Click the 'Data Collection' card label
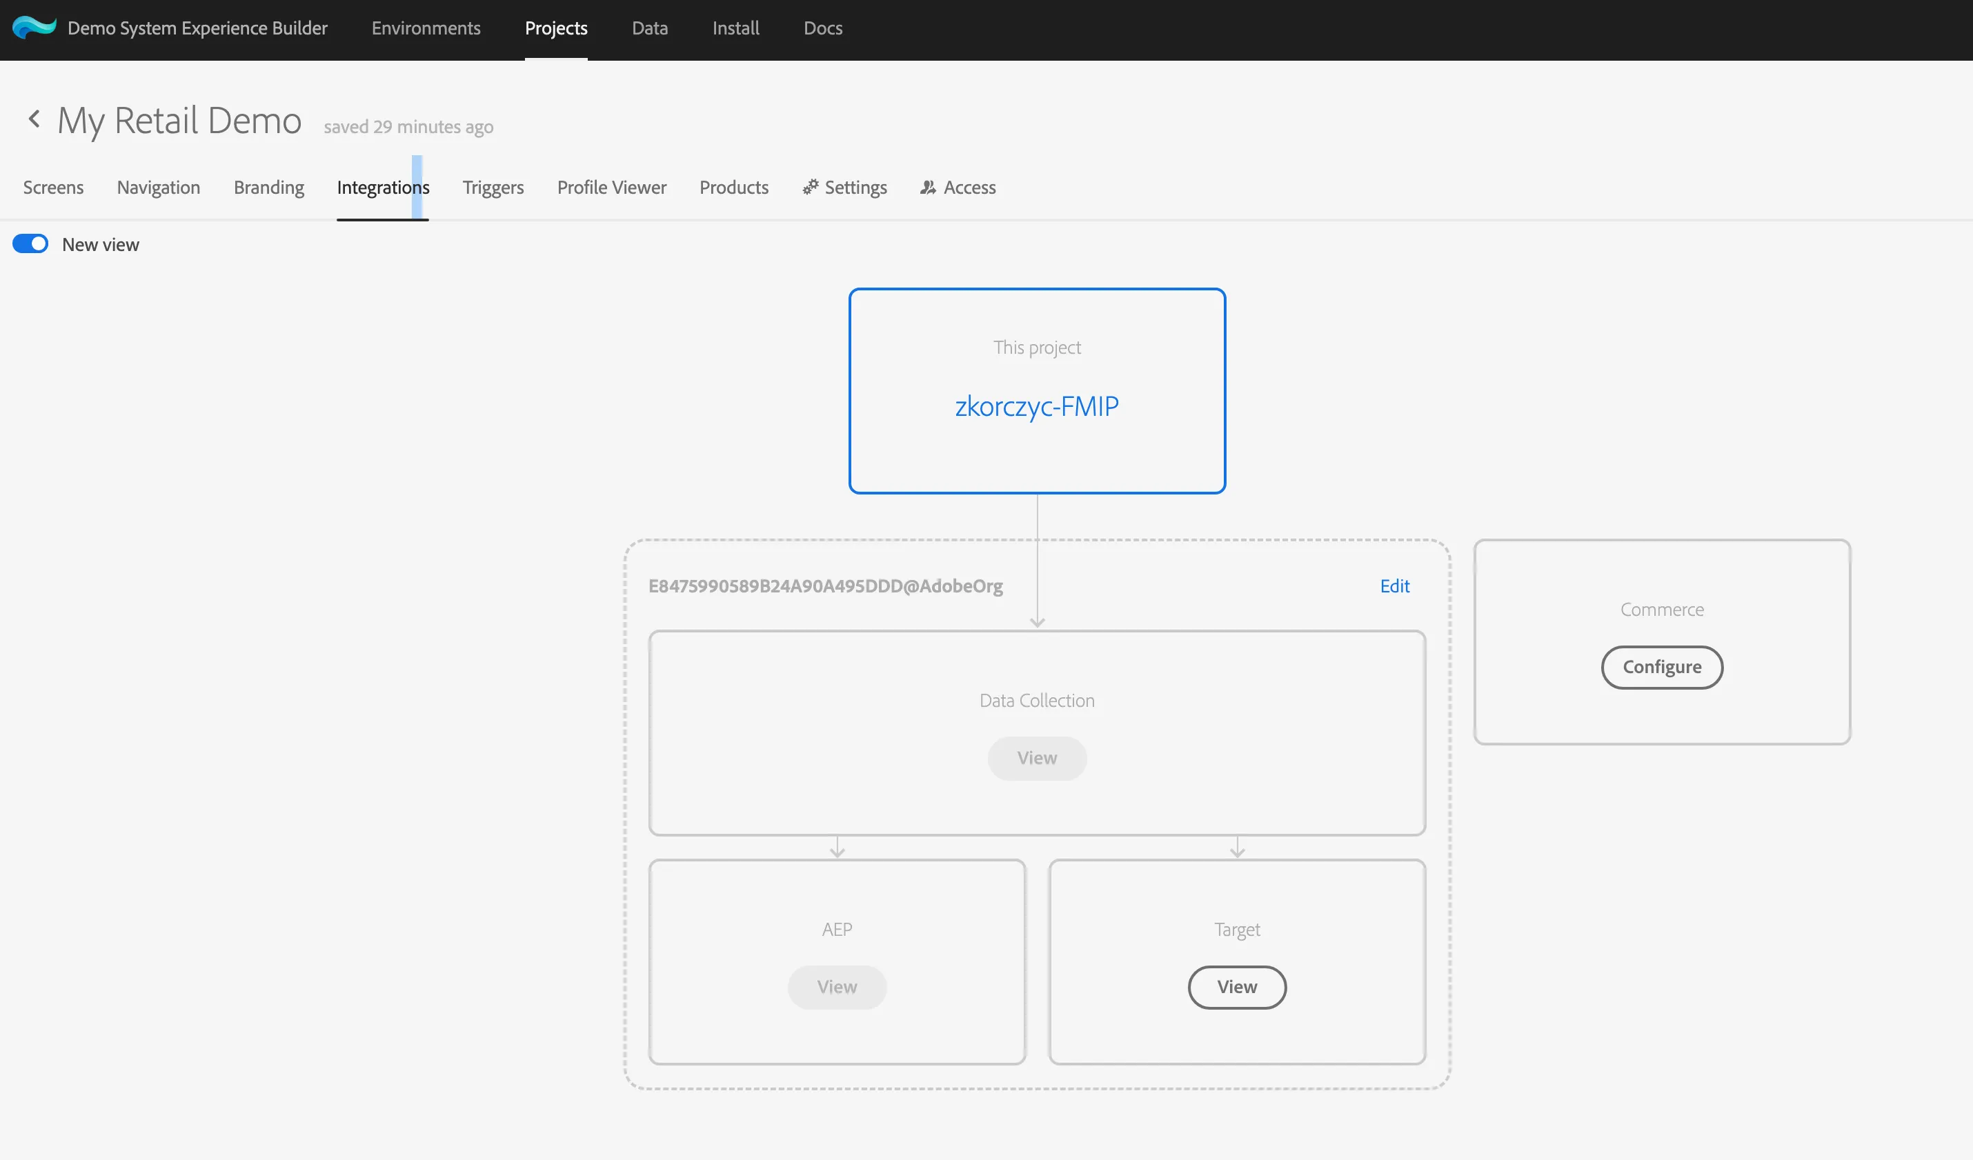 pyautogui.click(x=1037, y=701)
